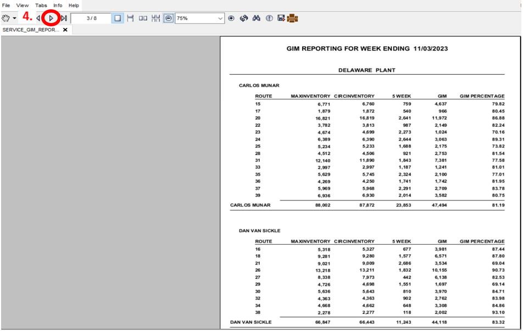
Task: Click 5 week value 23,853
Action: [403, 205]
